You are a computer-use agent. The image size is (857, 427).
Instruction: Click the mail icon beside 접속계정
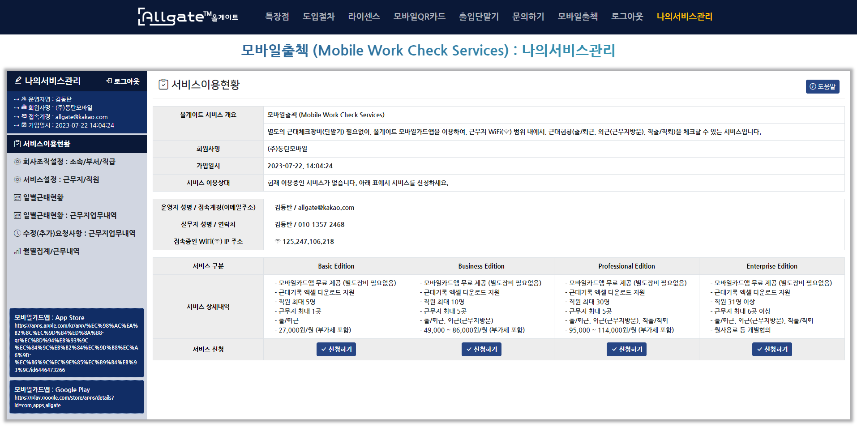click(x=24, y=116)
